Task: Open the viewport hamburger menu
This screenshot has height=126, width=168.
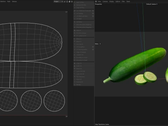Action: click(96, 1)
